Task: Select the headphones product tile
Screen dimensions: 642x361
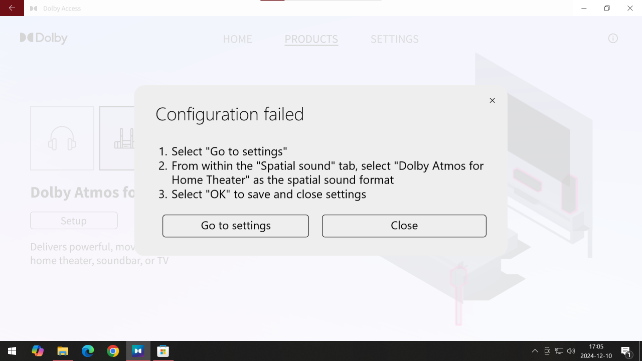Action: click(x=62, y=138)
